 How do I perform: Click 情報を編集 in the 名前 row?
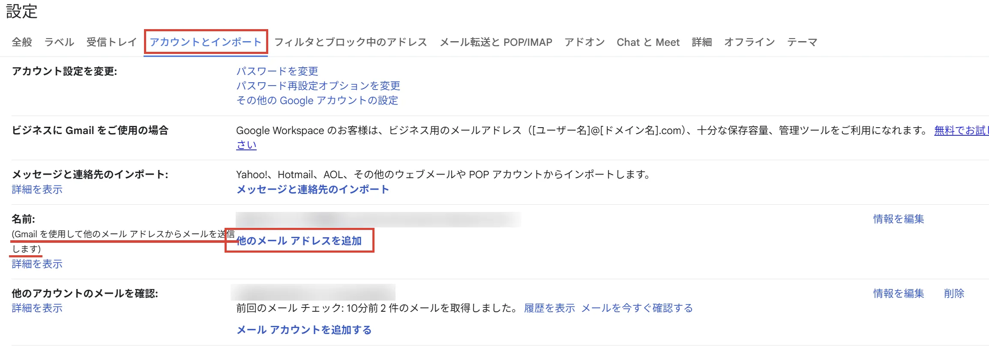coord(899,219)
